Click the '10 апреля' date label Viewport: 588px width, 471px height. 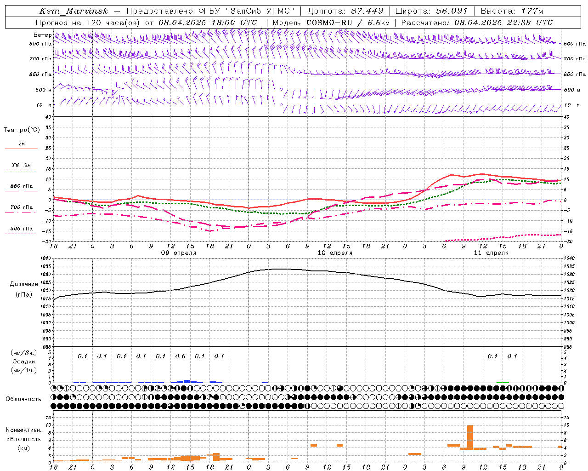click(335, 253)
